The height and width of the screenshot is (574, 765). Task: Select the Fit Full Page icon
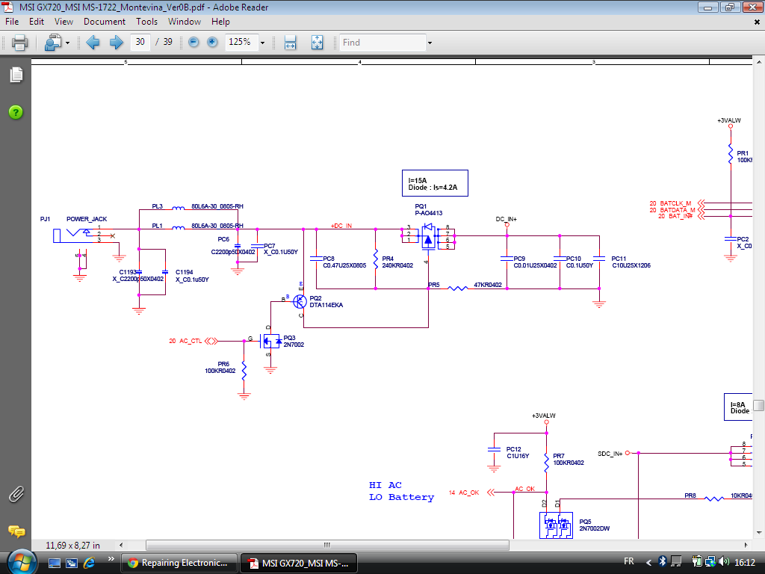pyautogui.click(x=317, y=43)
